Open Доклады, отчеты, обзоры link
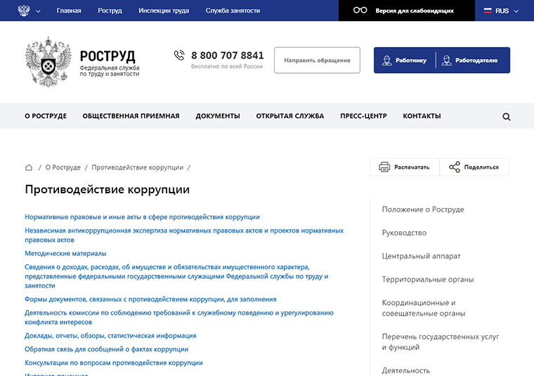The width and height of the screenshot is (534, 376). click(x=110, y=336)
